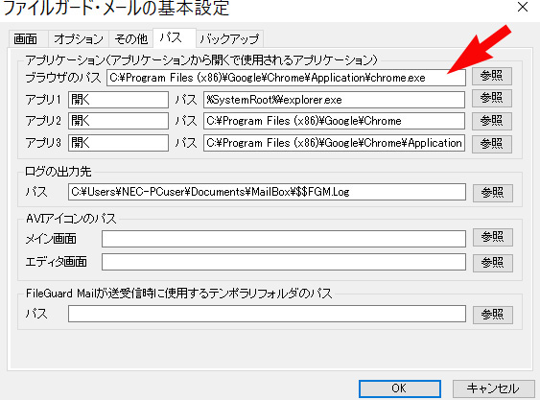Focus アプリ1 path field with explorer.exe
Screen dimensions: 540x400
pos(334,100)
